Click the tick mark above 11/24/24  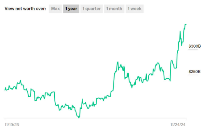[186, 119]
